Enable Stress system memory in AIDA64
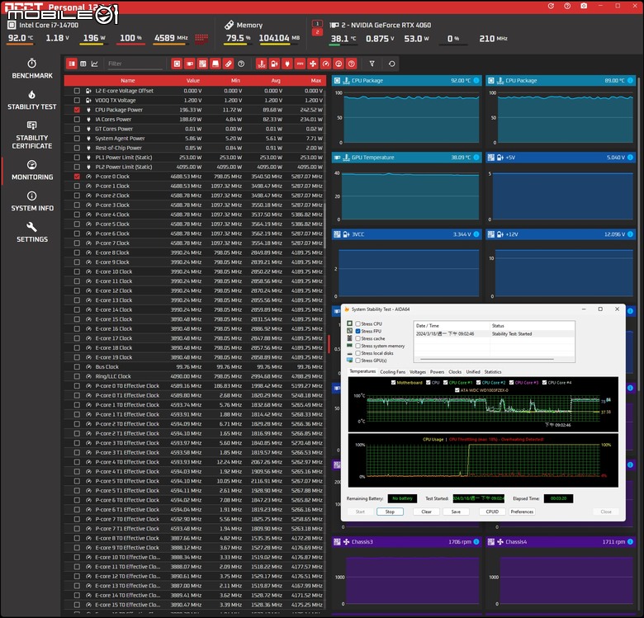 click(358, 346)
